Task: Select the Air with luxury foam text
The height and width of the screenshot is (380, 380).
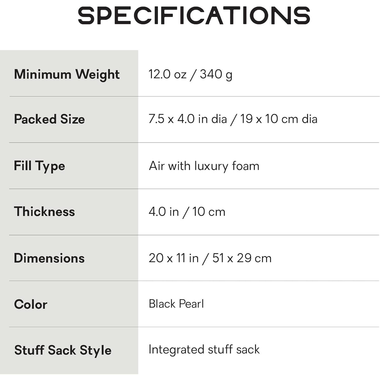Action: [x=204, y=166]
